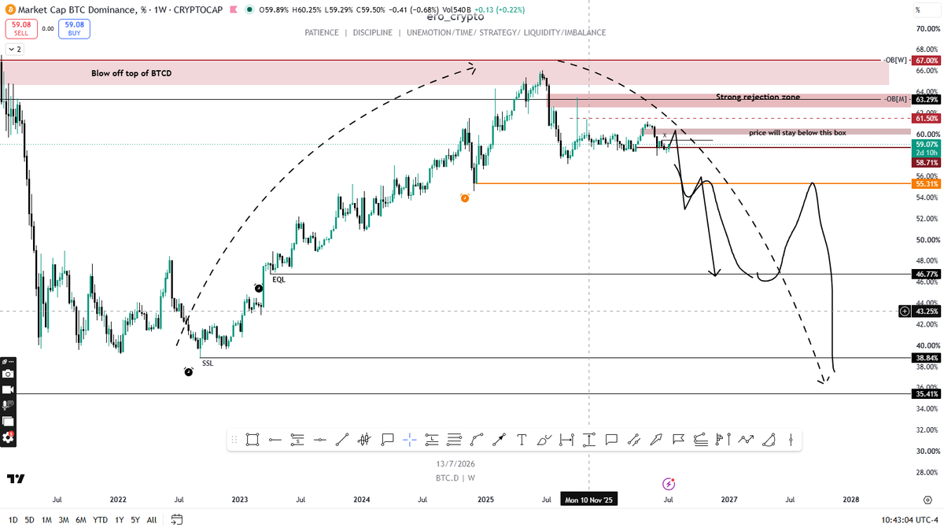Toggle the muted microphone icon

pyautogui.click(x=8, y=405)
